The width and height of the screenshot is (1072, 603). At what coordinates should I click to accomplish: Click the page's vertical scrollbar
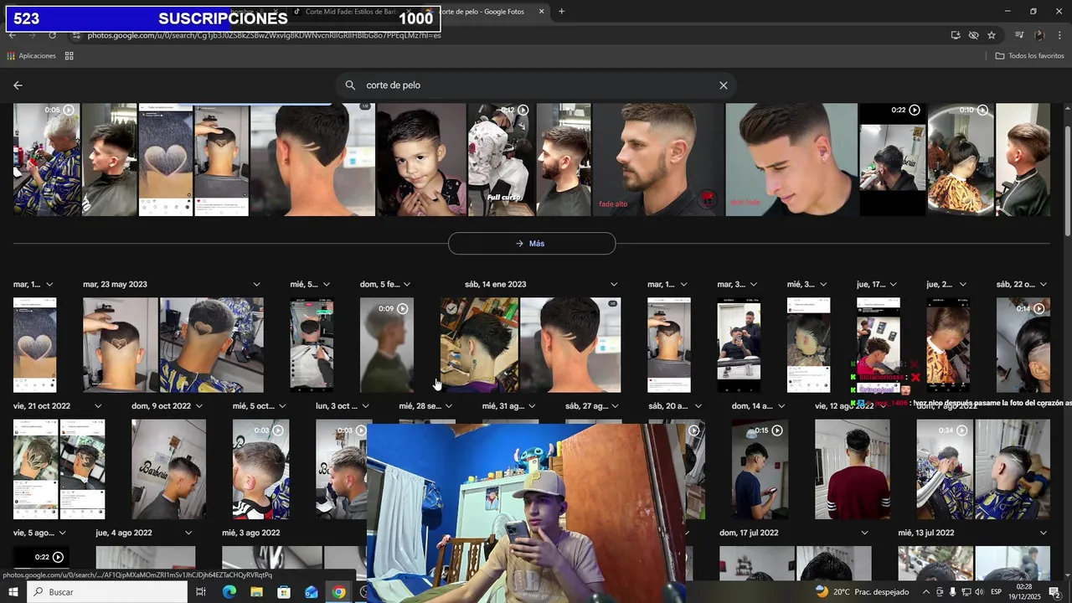click(x=1067, y=180)
